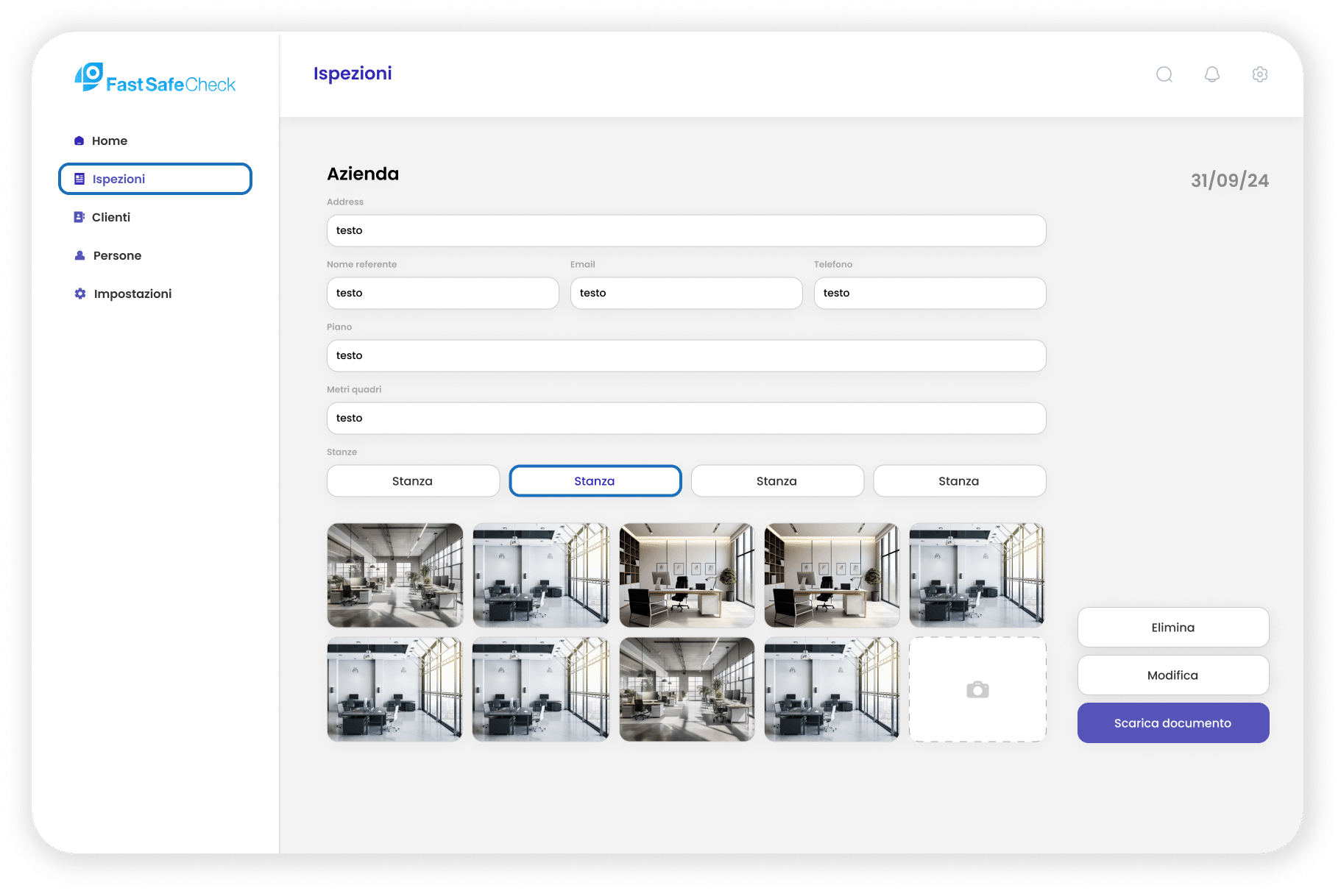The width and height of the screenshot is (1341, 891).
Task: Click the Metri quadri field
Action: pyautogui.click(x=685, y=418)
